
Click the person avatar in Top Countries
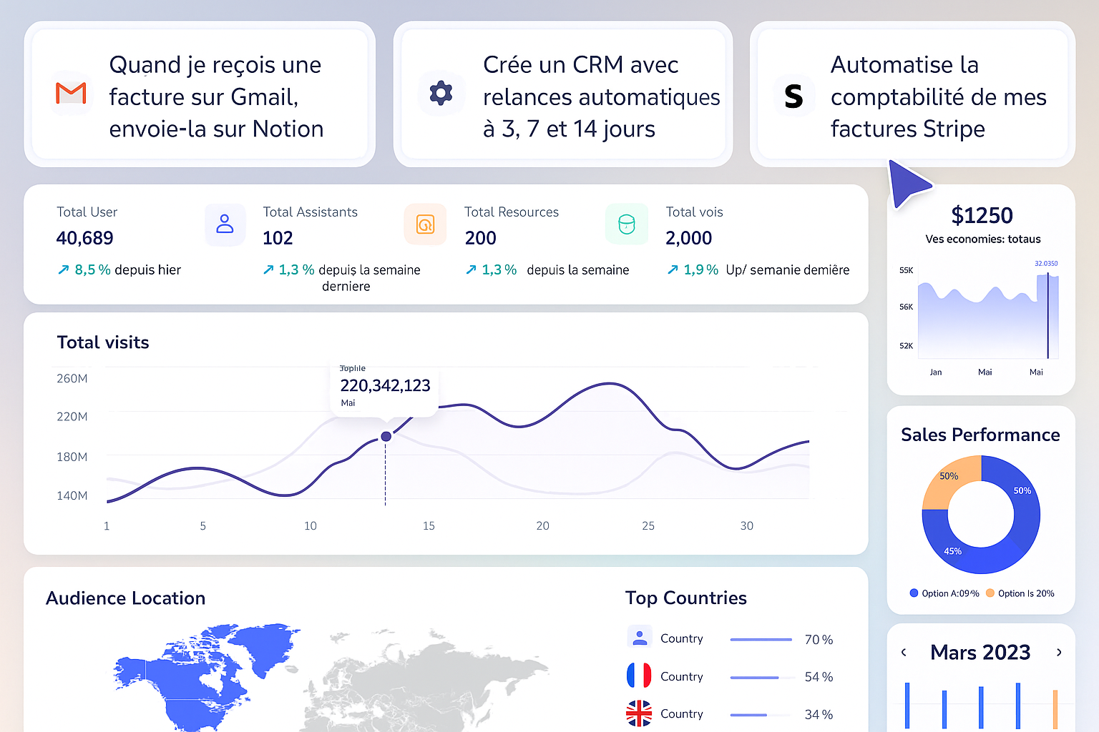pyautogui.click(x=639, y=636)
